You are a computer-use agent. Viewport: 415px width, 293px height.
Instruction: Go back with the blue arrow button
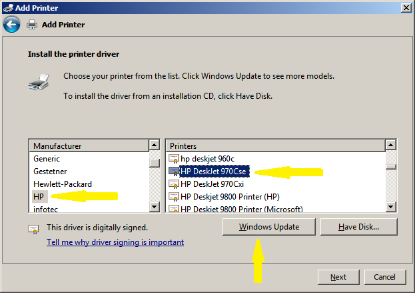point(11,25)
